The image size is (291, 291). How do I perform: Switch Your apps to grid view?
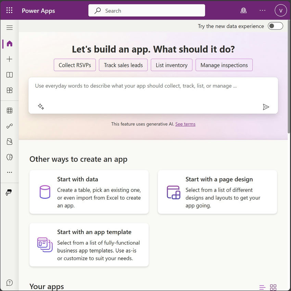coord(273,287)
